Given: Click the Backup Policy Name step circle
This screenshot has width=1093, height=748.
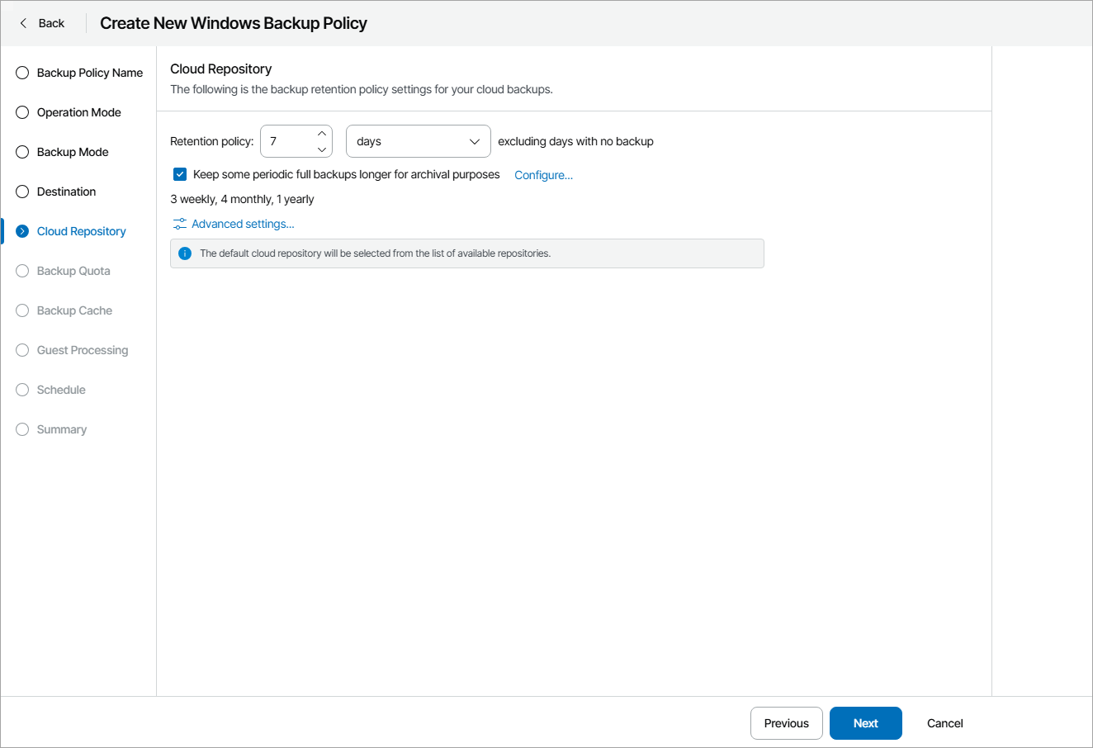Looking at the screenshot, I should click(22, 73).
